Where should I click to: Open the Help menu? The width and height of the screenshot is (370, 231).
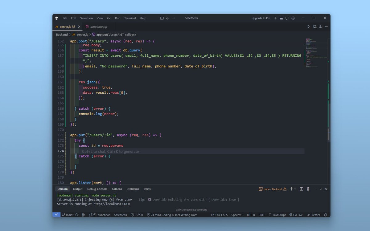(x=143, y=18)
